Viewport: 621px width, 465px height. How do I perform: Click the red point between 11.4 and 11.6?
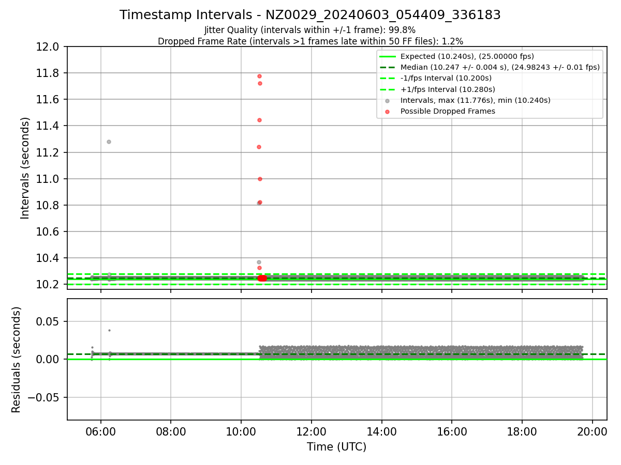tap(259, 120)
